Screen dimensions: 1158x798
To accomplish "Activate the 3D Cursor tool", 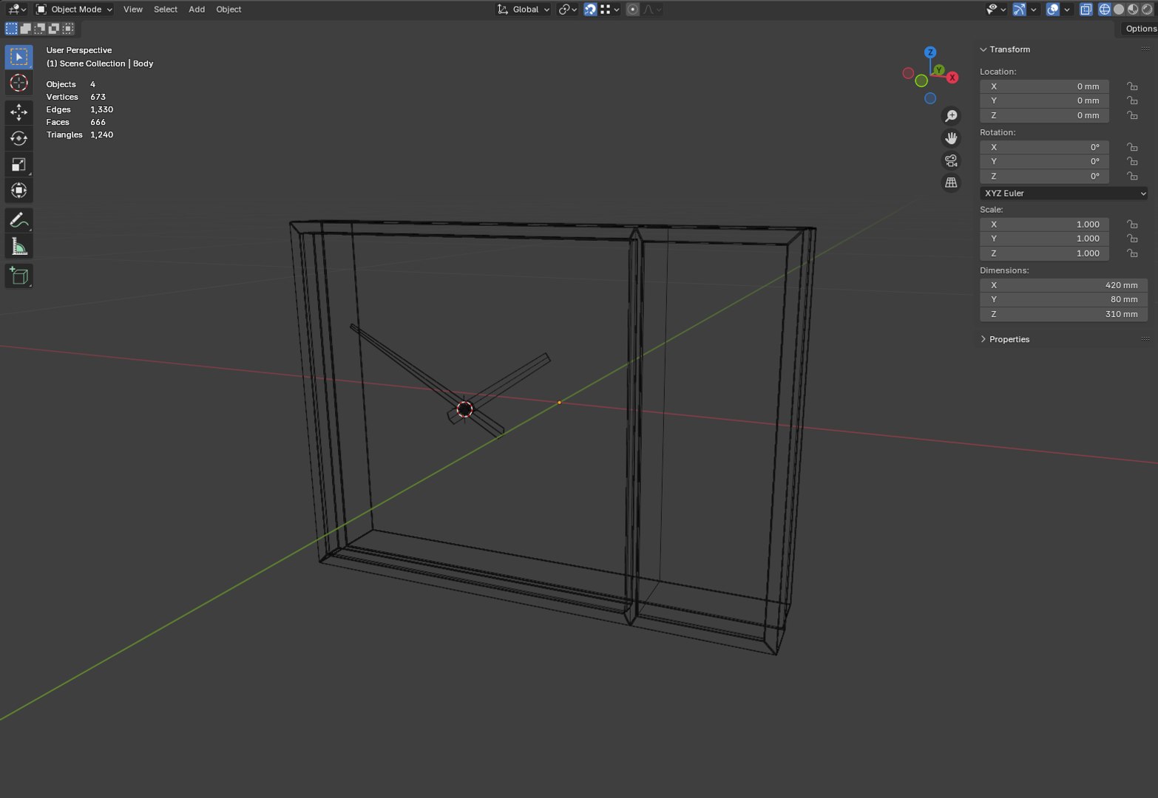I will coord(18,83).
